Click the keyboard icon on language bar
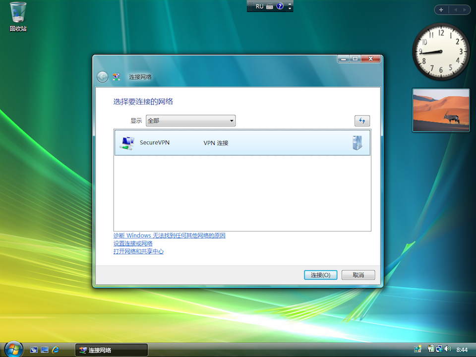The image size is (476, 357). tap(270, 6)
